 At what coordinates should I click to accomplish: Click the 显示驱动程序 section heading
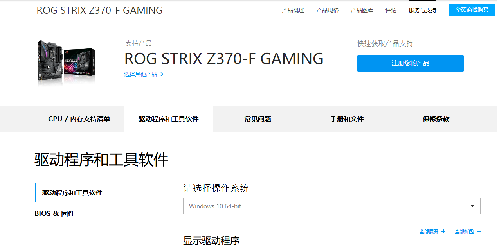[x=211, y=241]
